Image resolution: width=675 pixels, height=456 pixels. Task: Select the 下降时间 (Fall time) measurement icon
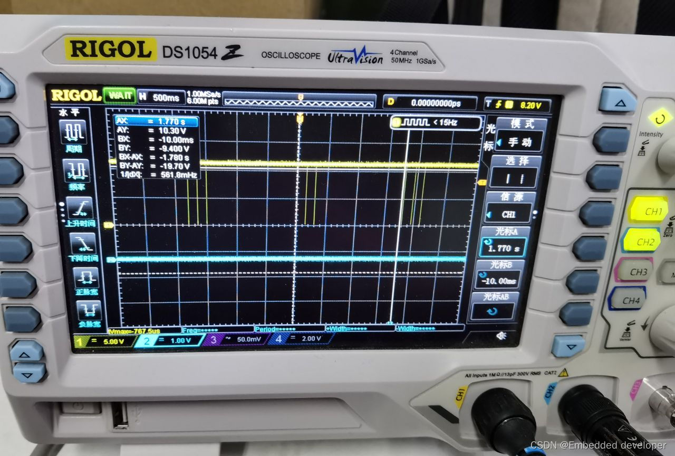83,247
